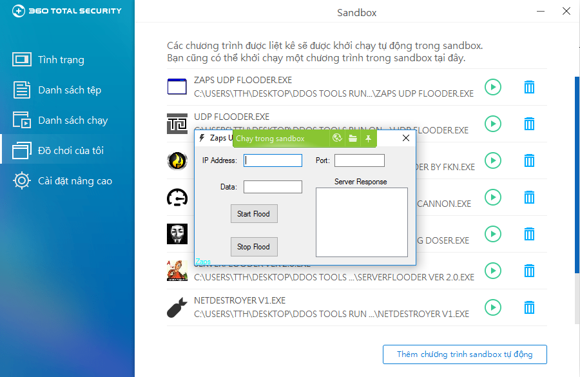Click the flame program icon

pos(177,160)
